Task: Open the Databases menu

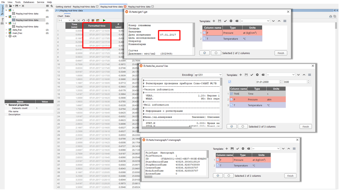Action: click(x=29, y=2)
